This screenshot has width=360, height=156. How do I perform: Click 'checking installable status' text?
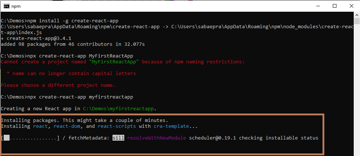click(279, 138)
